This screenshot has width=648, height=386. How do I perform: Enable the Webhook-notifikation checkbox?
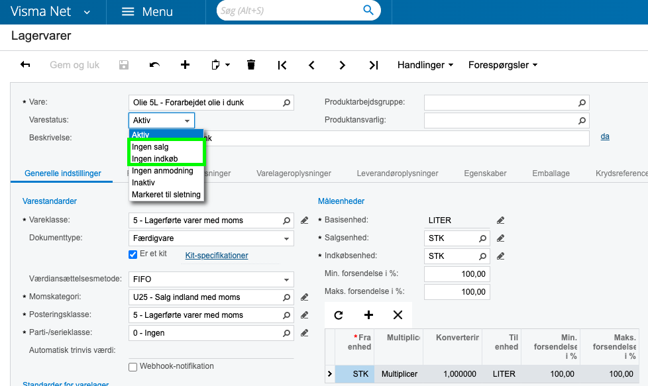click(x=133, y=367)
